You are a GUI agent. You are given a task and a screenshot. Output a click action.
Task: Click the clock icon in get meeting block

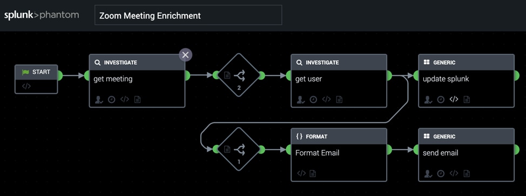(111, 99)
